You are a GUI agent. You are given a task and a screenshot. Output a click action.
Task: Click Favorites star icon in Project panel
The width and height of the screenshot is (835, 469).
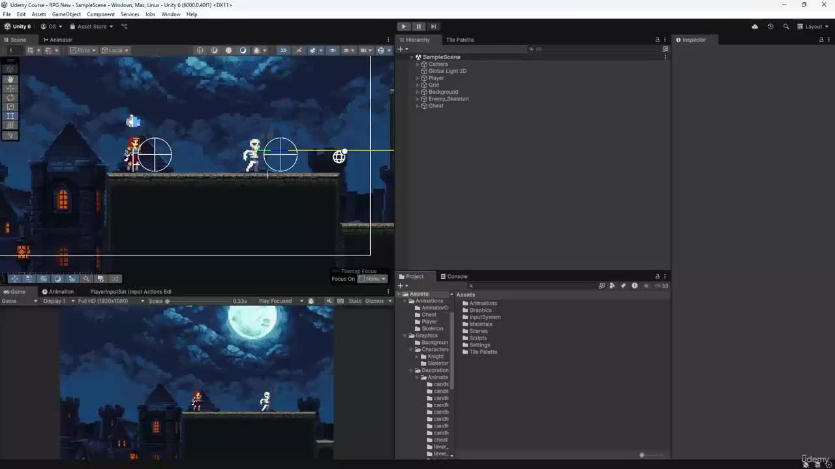pyautogui.click(x=645, y=285)
